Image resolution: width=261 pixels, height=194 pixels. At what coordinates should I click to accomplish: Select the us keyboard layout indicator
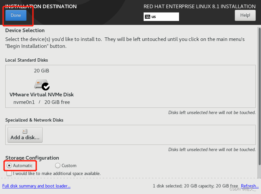(161, 17)
